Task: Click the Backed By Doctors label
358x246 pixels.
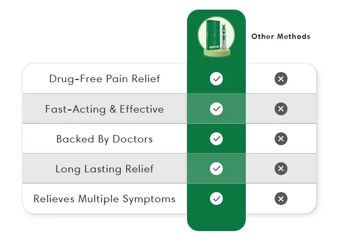Action: tap(105, 139)
